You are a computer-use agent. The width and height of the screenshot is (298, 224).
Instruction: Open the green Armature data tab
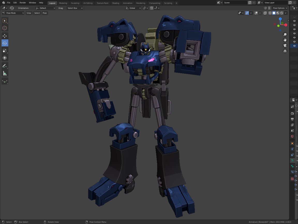coord(292,160)
